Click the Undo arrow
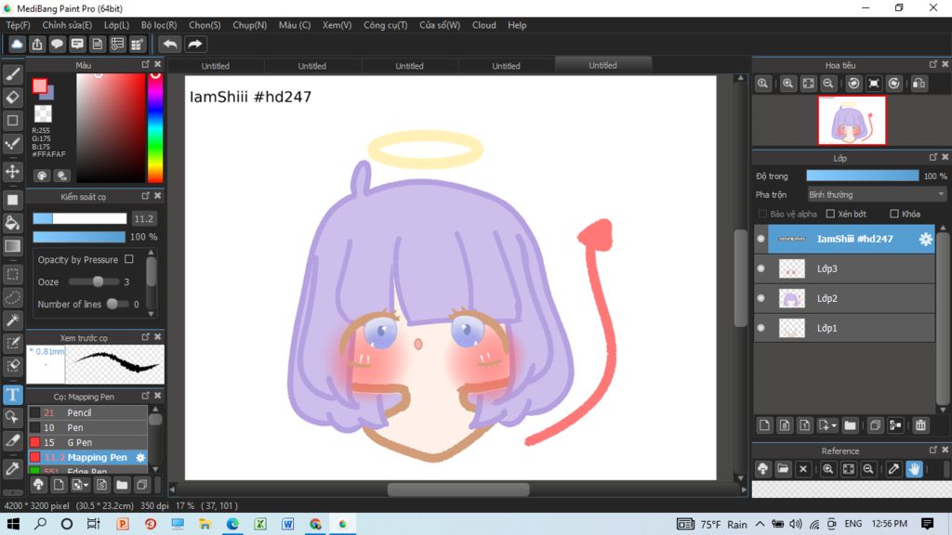This screenshot has height=535, width=952. (x=170, y=44)
